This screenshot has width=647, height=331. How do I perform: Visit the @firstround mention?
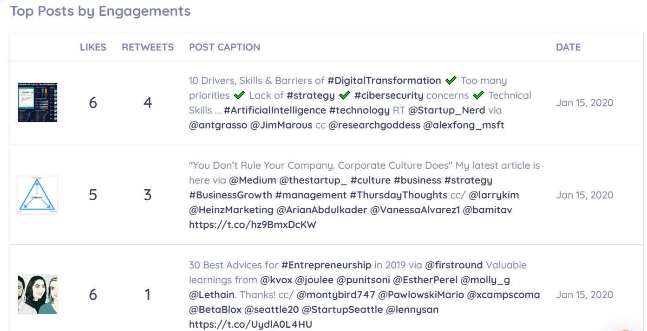(454, 265)
